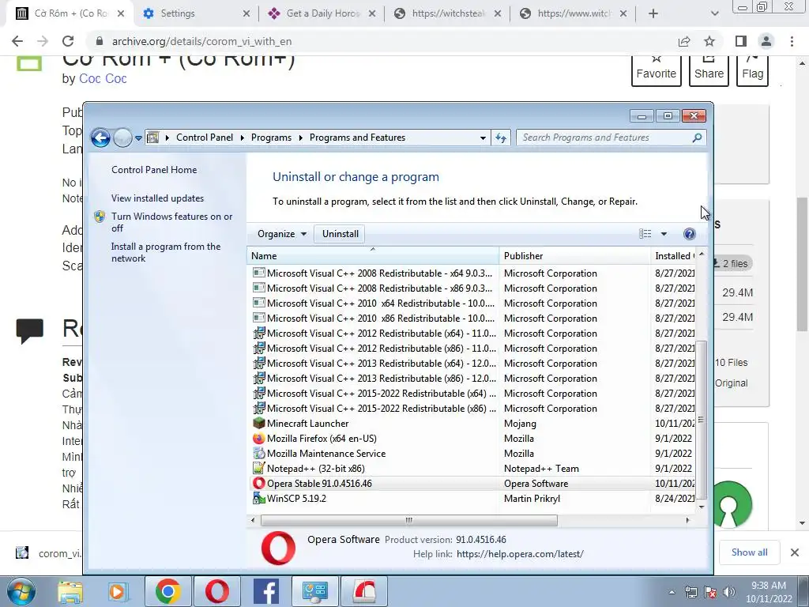The height and width of the screenshot is (607, 809).
Task: Click the Forward arrow in Control Panel window
Action: [122, 138]
